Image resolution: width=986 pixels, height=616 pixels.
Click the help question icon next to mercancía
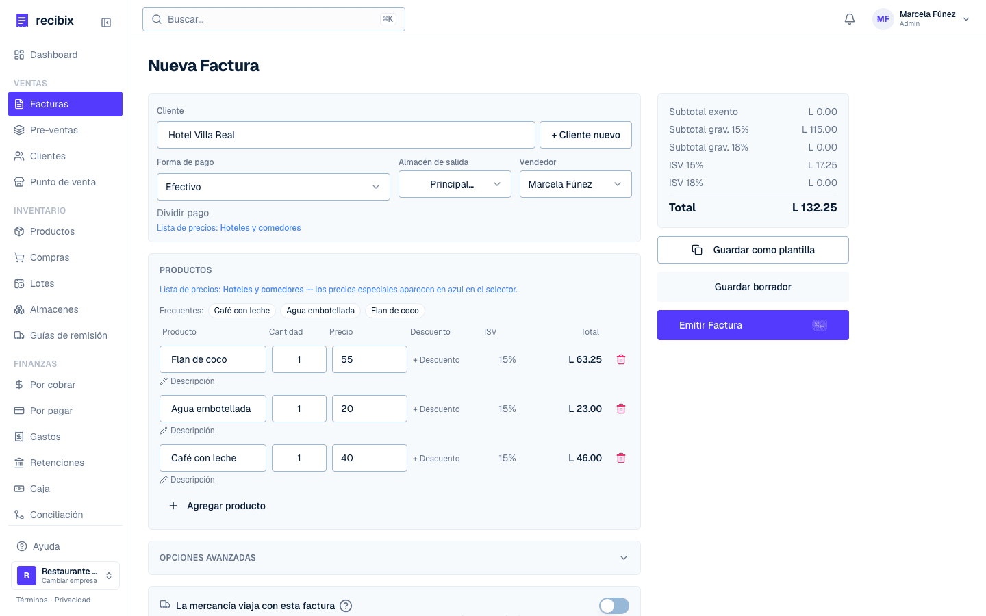pos(346,606)
